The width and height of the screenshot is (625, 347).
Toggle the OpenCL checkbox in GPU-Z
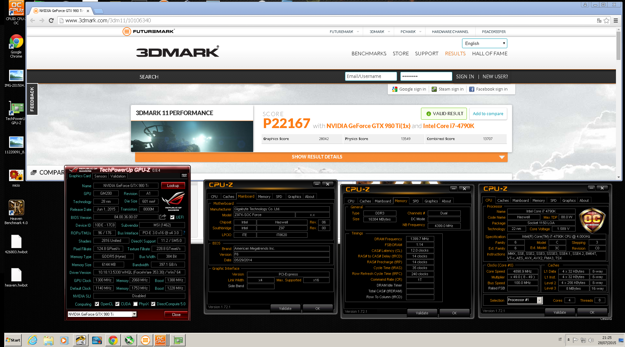pos(97,304)
